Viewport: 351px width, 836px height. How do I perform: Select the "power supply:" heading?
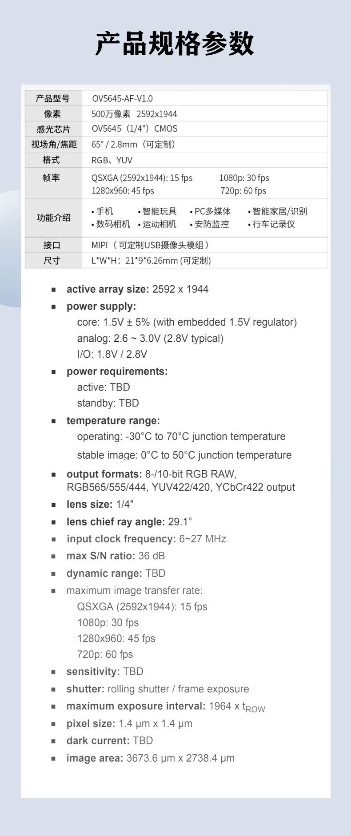pyautogui.click(x=101, y=307)
